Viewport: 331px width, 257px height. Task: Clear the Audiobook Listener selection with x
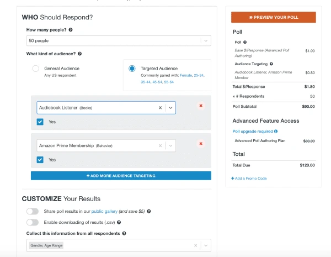point(160,108)
